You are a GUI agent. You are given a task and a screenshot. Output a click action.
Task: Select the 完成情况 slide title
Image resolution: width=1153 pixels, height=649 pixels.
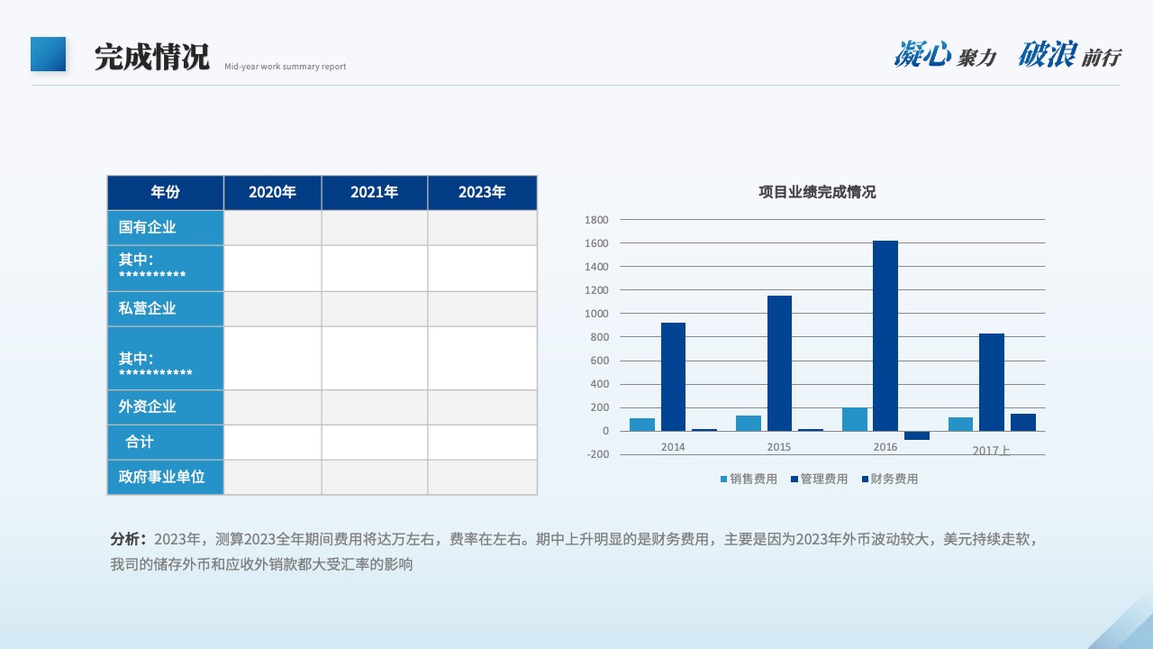151,56
